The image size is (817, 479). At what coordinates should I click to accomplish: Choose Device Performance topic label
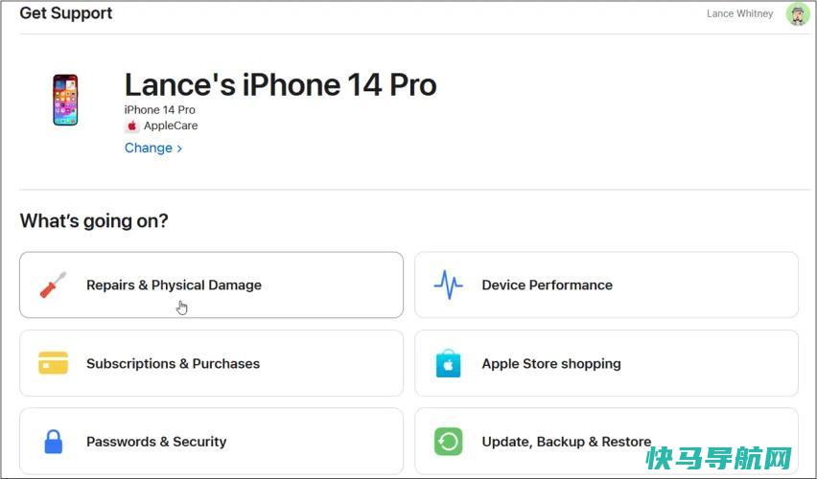click(548, 285)
